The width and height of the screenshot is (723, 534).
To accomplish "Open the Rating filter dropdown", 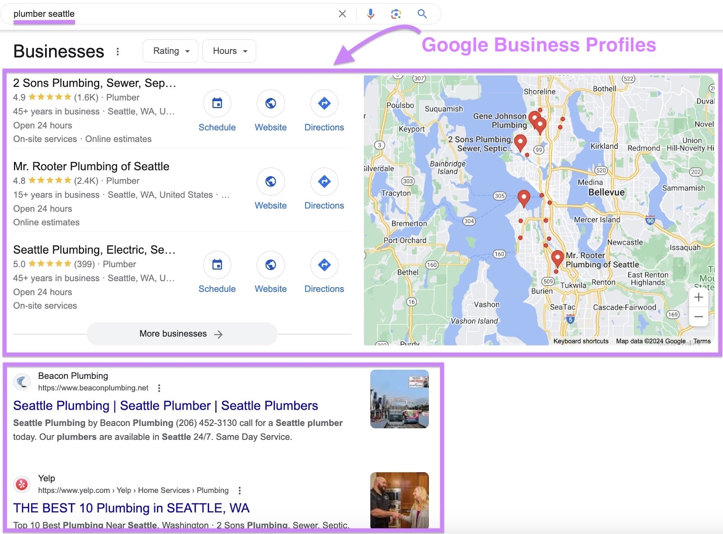I will click(x=170, y=51).
